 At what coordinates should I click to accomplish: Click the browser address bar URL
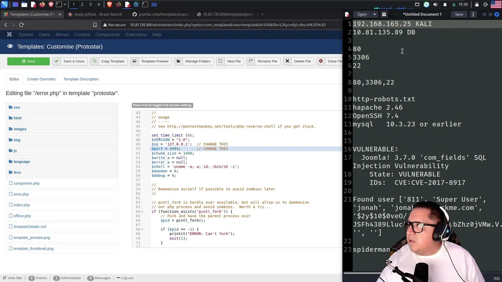[228, 25]
